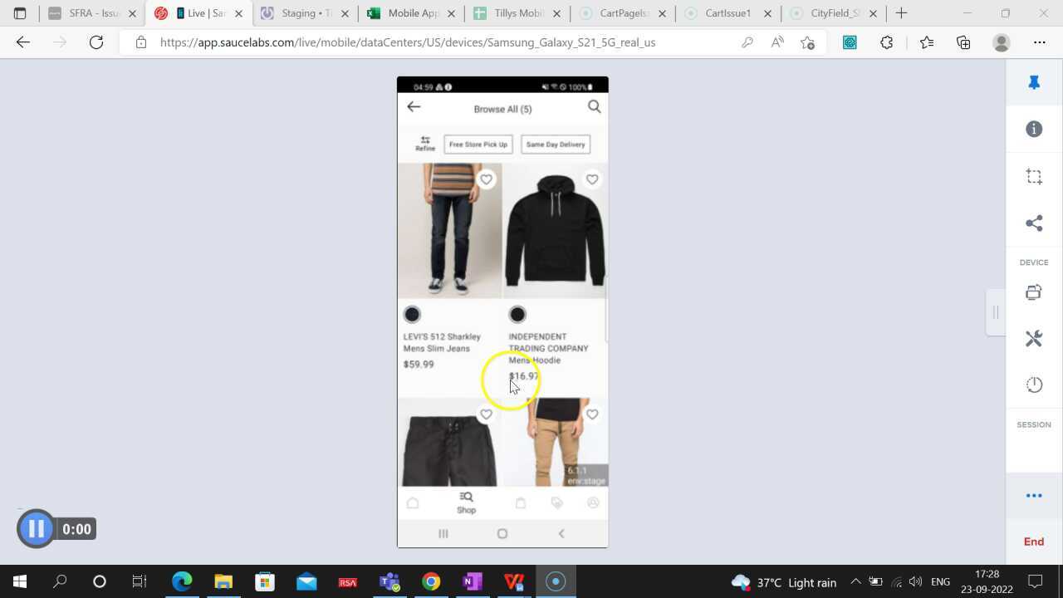Take a screenshot with the crop icon

coord(1034,176)
